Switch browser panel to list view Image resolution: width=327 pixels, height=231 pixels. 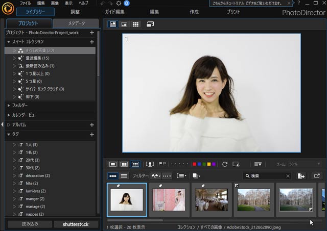pos(124,176)
